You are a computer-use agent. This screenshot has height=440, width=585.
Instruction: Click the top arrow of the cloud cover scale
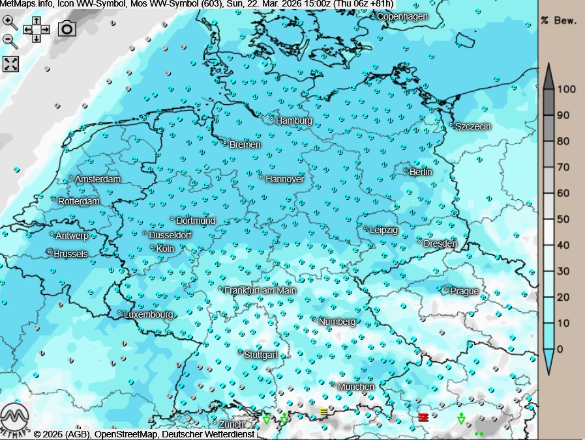pyautogui.click(x=548, y=76)
